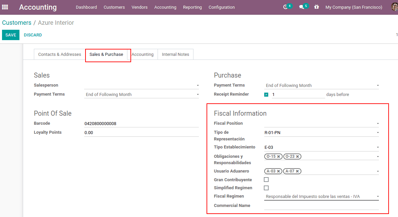Select the Sales & Purchase tab
The height and width of the screenshot is (217, 398).
click(x=106, y=55)
